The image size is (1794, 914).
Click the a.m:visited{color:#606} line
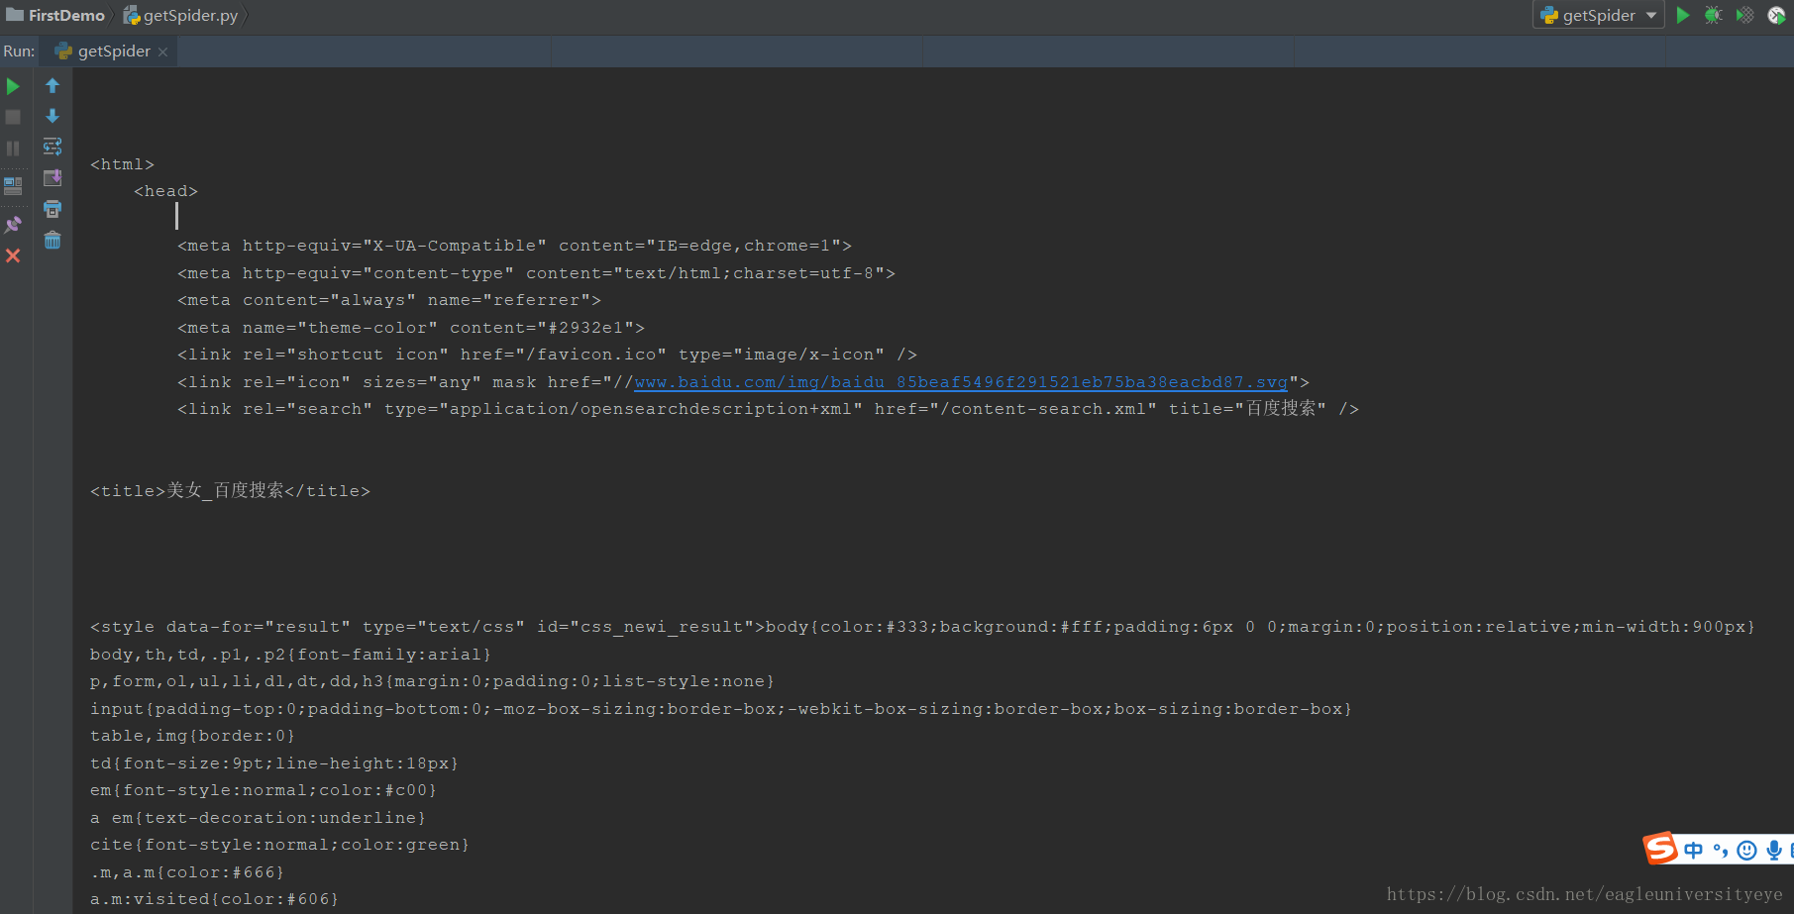pos(214,899)
